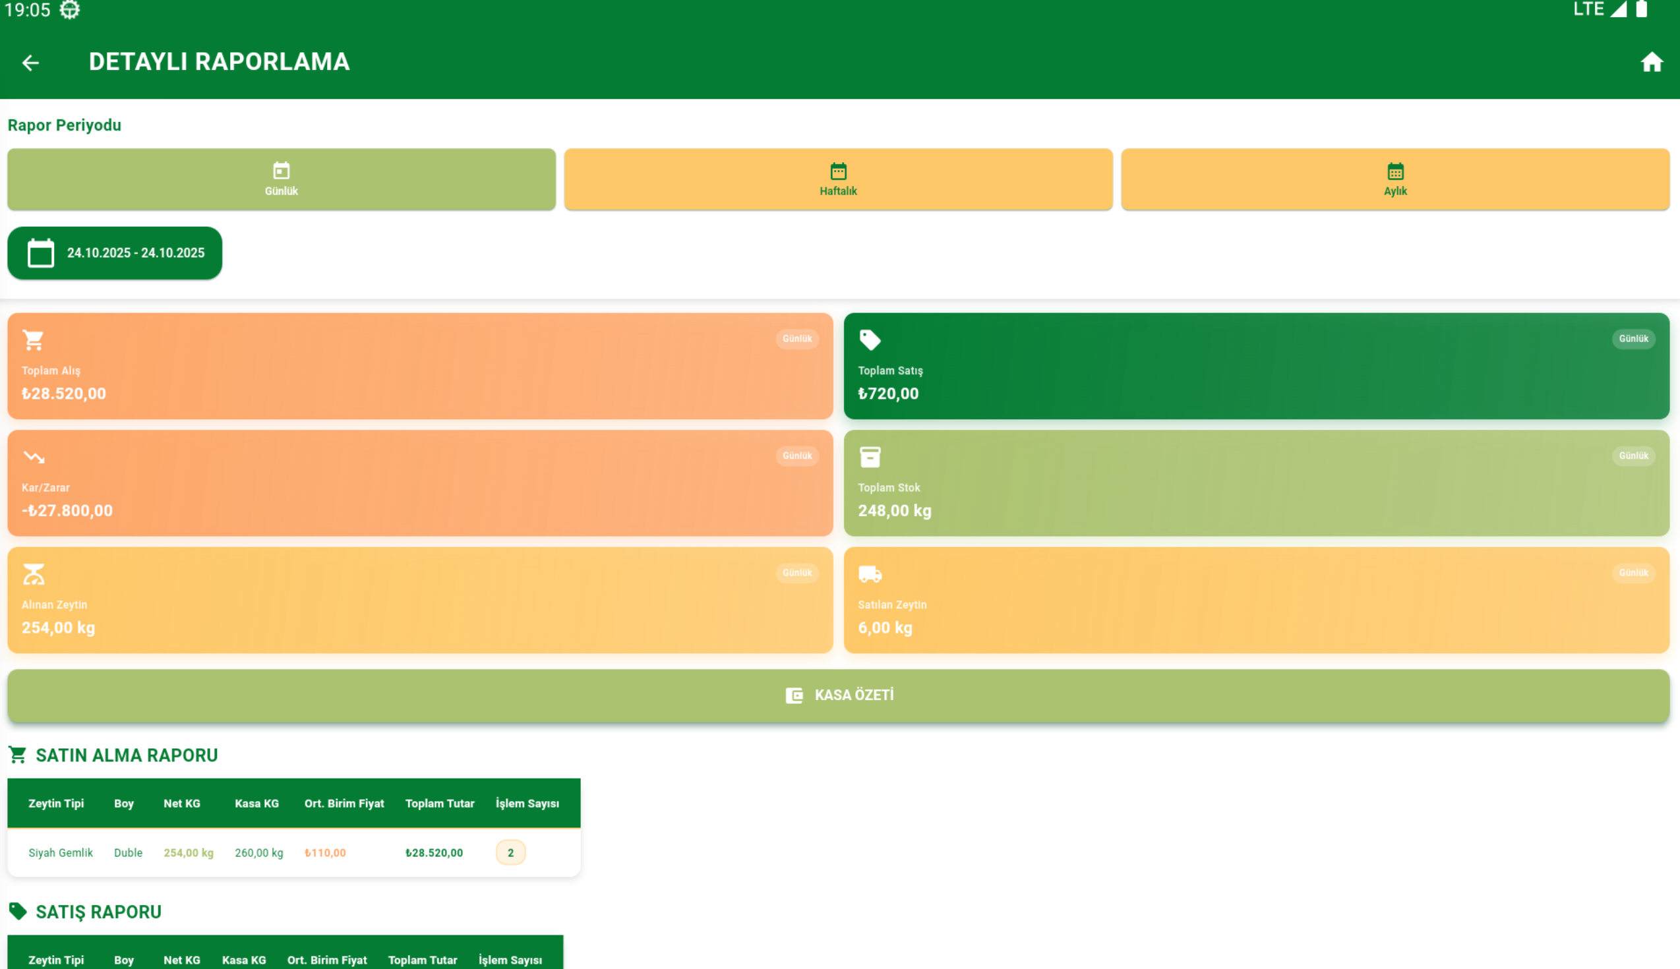Tap the back arrow icon
The width and height of the screenshot is (1680, 969).
[30, 63]
